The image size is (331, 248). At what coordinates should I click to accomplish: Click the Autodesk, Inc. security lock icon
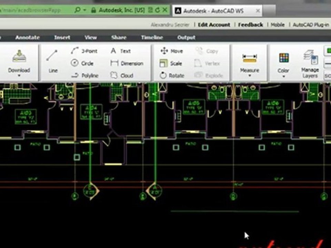[x=93, y=10]
